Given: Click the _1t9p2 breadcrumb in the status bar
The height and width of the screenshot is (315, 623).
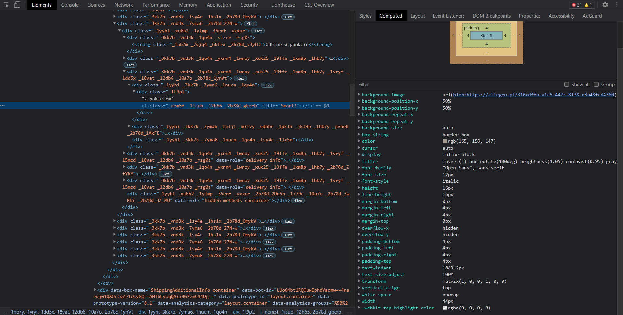Looking at the screenshot, I should (244, 312).
